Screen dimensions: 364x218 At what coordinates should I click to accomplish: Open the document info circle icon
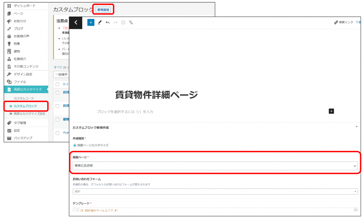point(123,22)
